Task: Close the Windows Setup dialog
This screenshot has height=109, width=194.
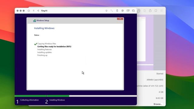Action: 120,18
